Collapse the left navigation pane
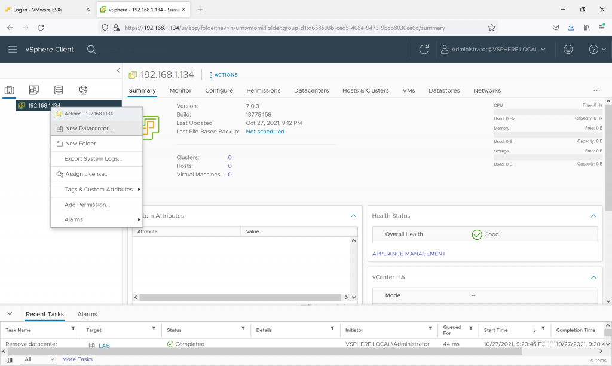This screenshot has width=612, height=366. [x=118, y=71]
